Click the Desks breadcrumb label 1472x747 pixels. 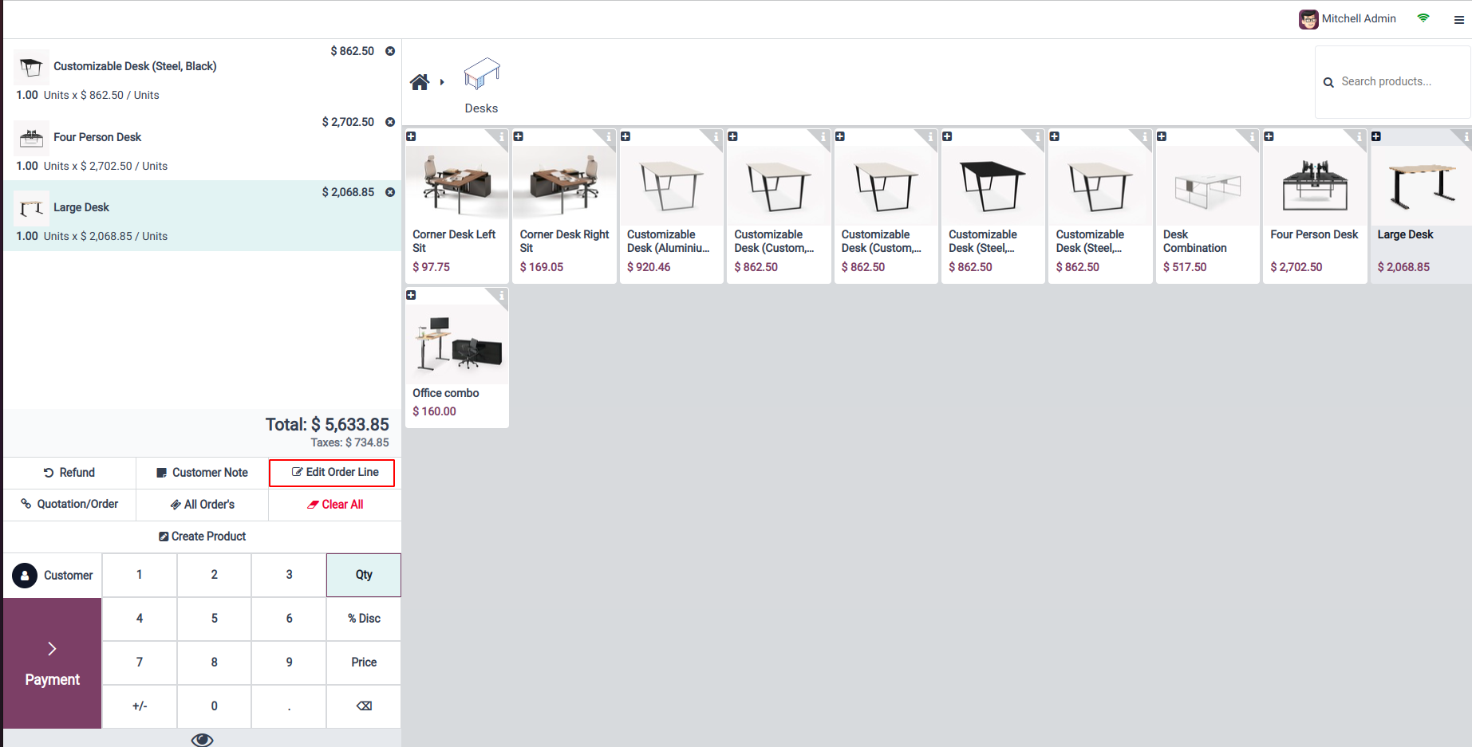coord(481,108)
